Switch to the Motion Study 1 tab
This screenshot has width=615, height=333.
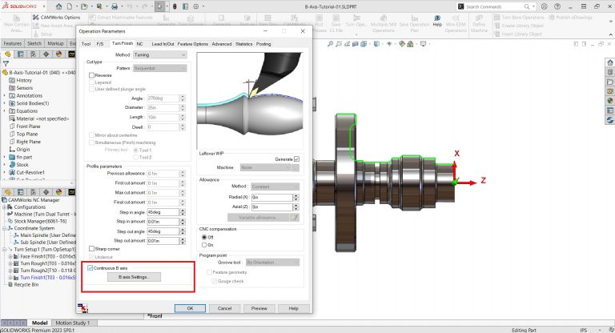(x=73, y=323)
